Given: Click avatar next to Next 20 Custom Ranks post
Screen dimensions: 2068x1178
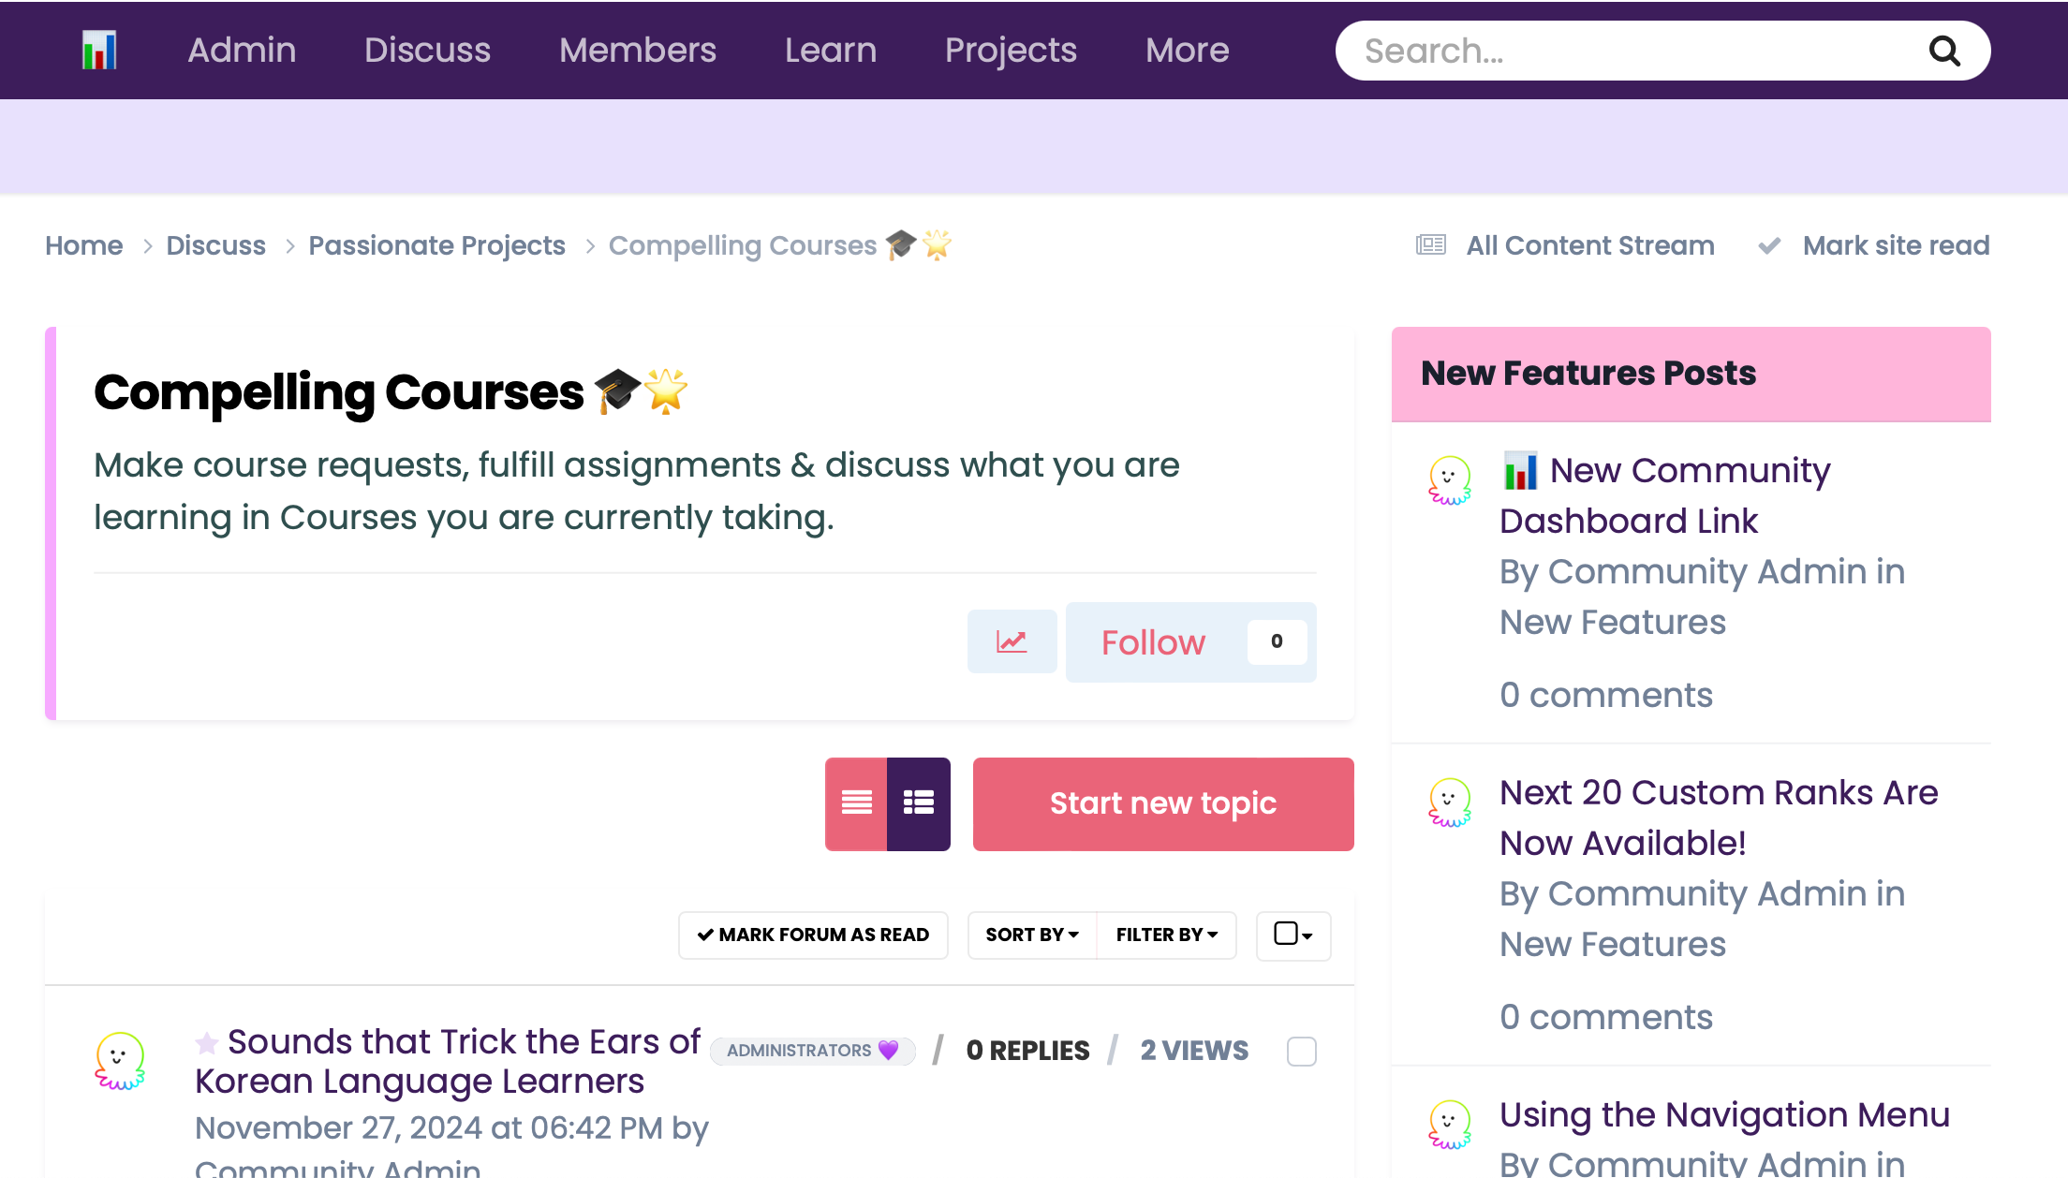Looking at the screenshot, I should [x=1449, y=803].
